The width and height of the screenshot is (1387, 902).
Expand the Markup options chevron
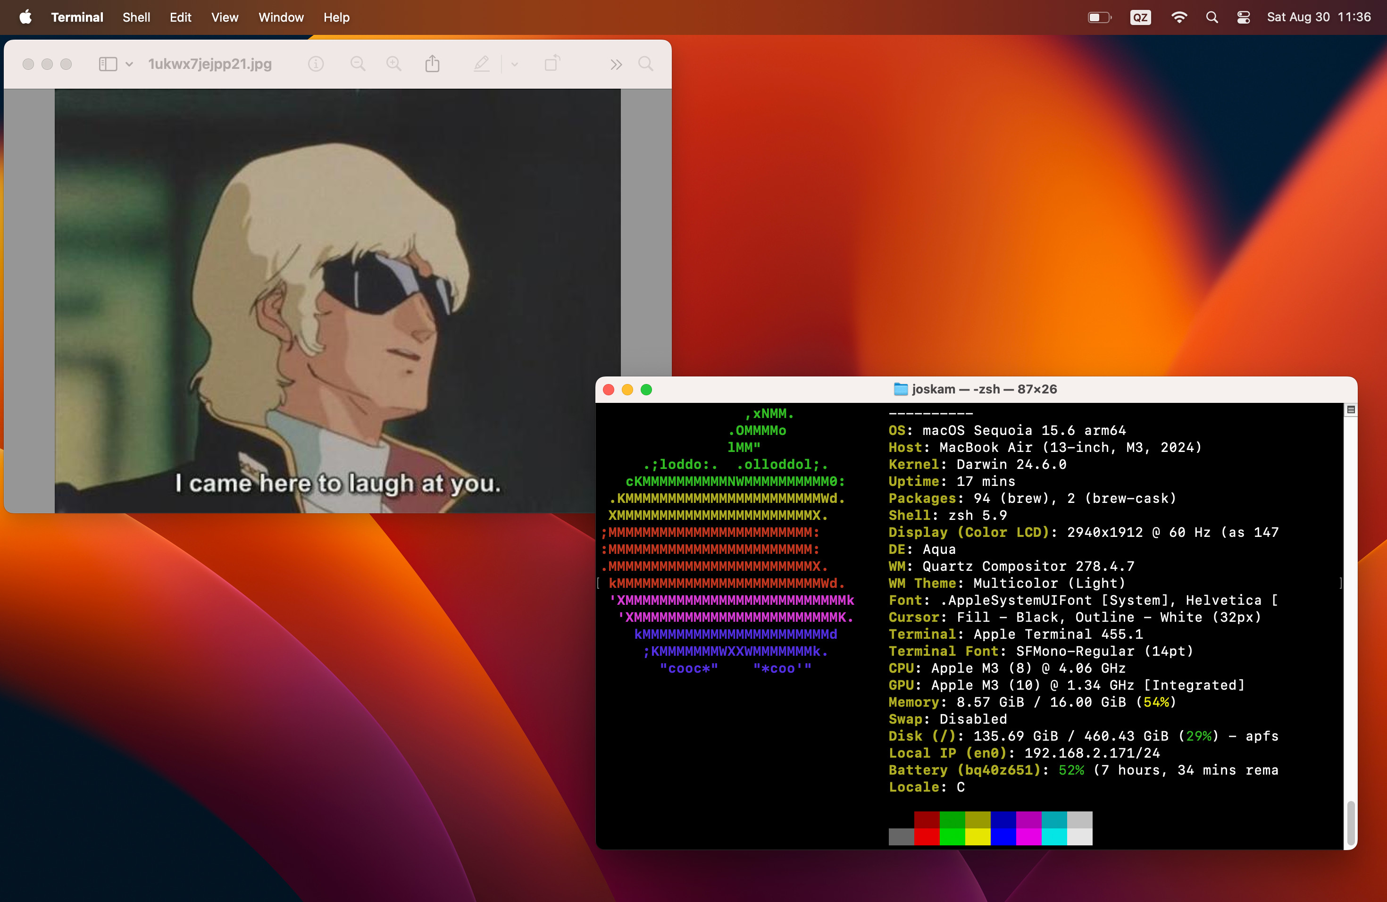515,64
